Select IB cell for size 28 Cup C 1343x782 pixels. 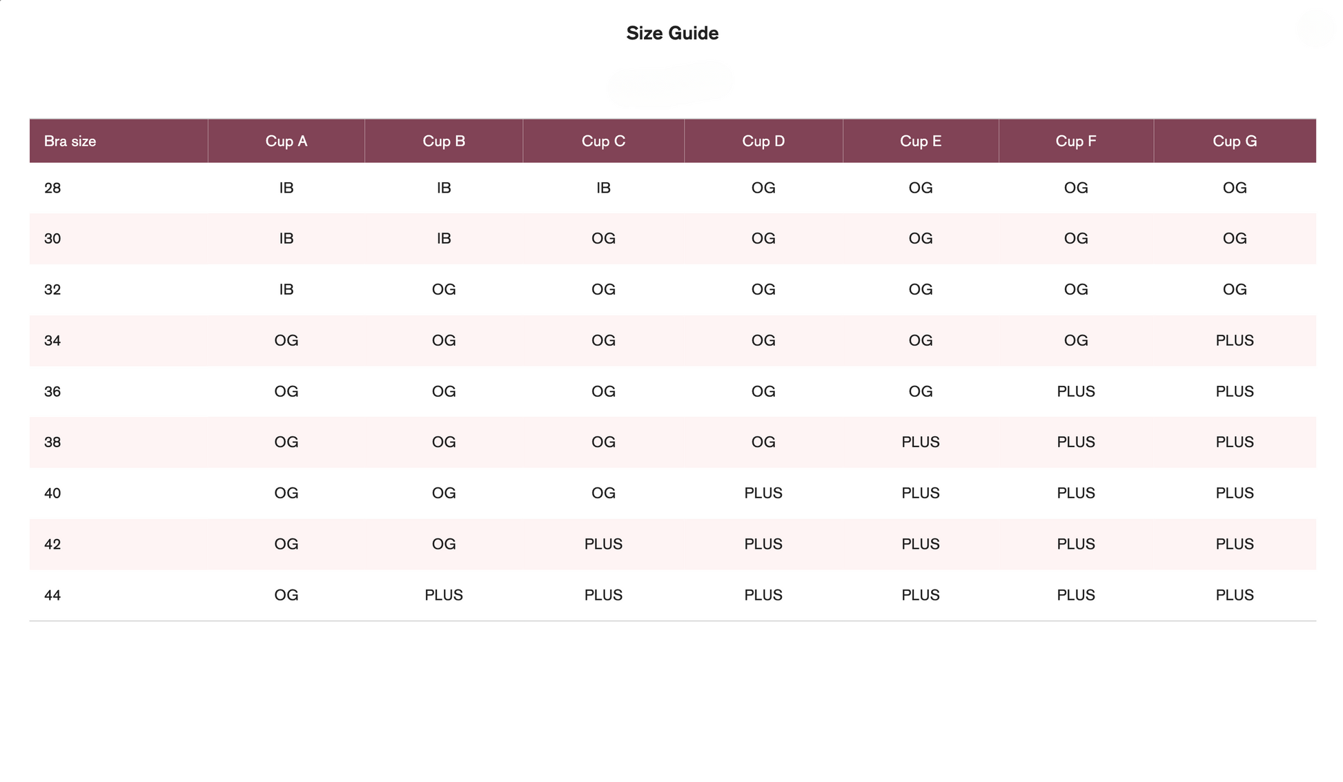click(603, 188)
